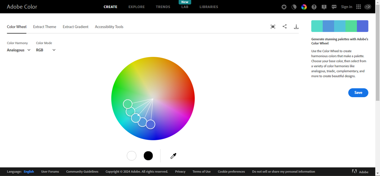Open Cookie preferences link
Screen dimensions: 380x176
point(231,172)
